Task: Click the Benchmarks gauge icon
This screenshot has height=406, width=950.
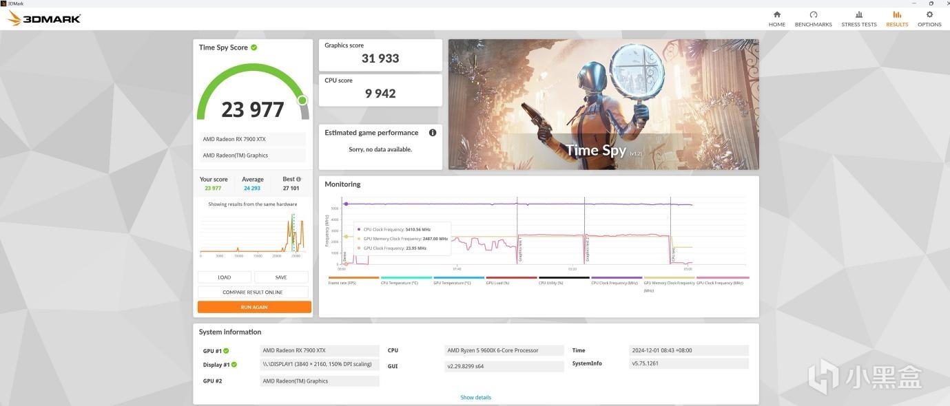Action: pos(813,14)
